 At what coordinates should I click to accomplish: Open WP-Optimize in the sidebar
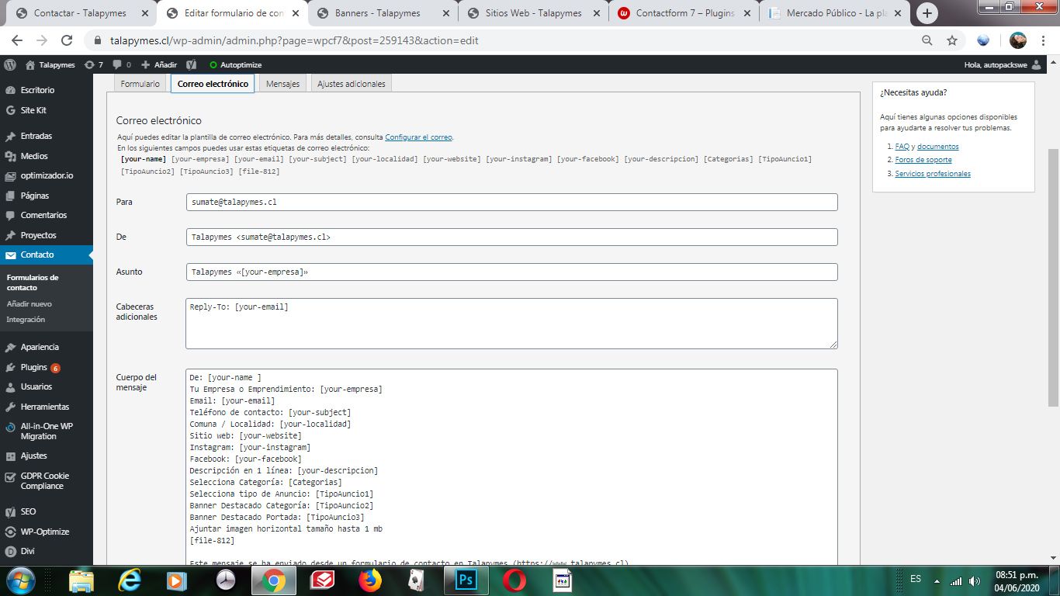pos(47,532)
